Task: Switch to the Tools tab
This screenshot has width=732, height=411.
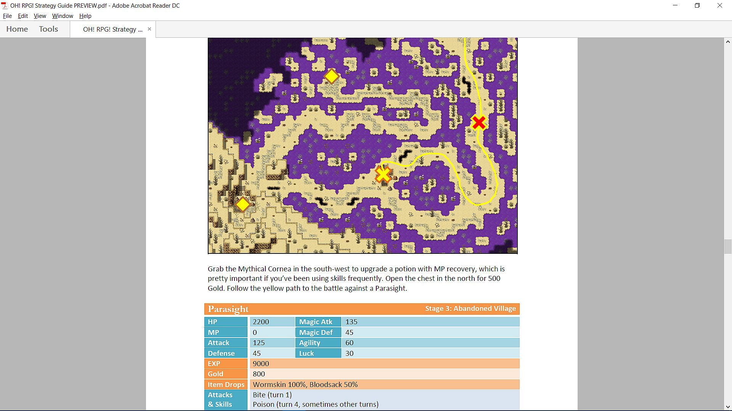Action: [48, 29]
